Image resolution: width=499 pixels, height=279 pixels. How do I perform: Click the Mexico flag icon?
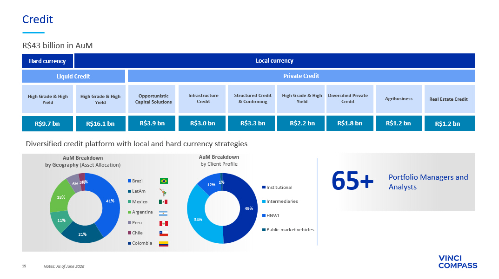click(x=163, y=202)
